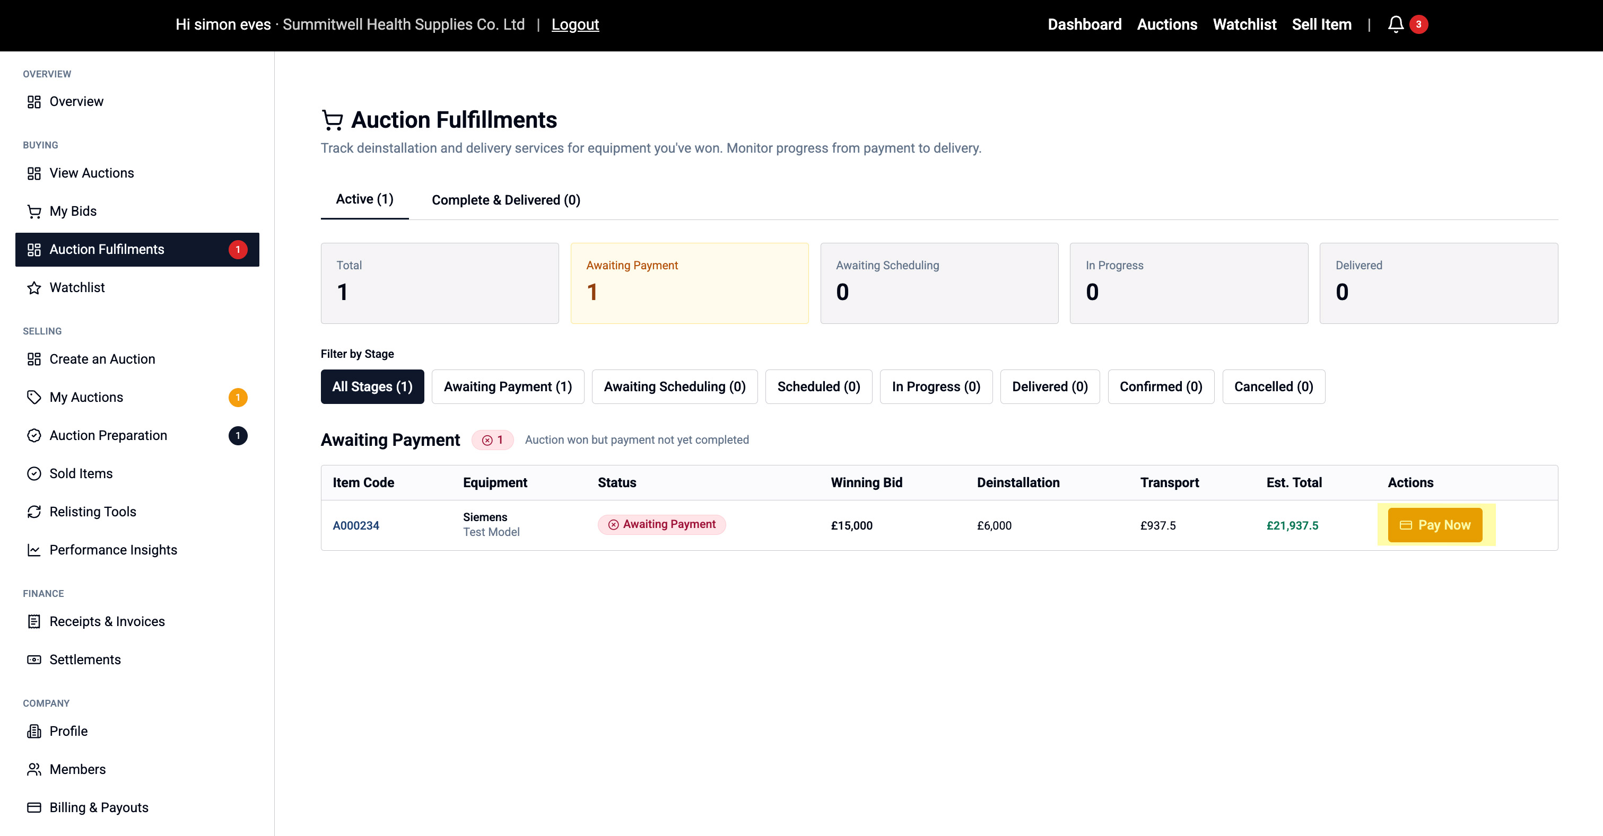This screenshot has width=1603, height=836.
Task: Click the Performance Insights chart icon
Action: (33, 550)
